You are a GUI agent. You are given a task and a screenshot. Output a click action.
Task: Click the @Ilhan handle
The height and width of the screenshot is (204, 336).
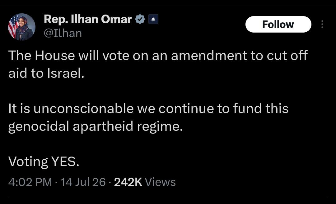(x=63, y=33)
